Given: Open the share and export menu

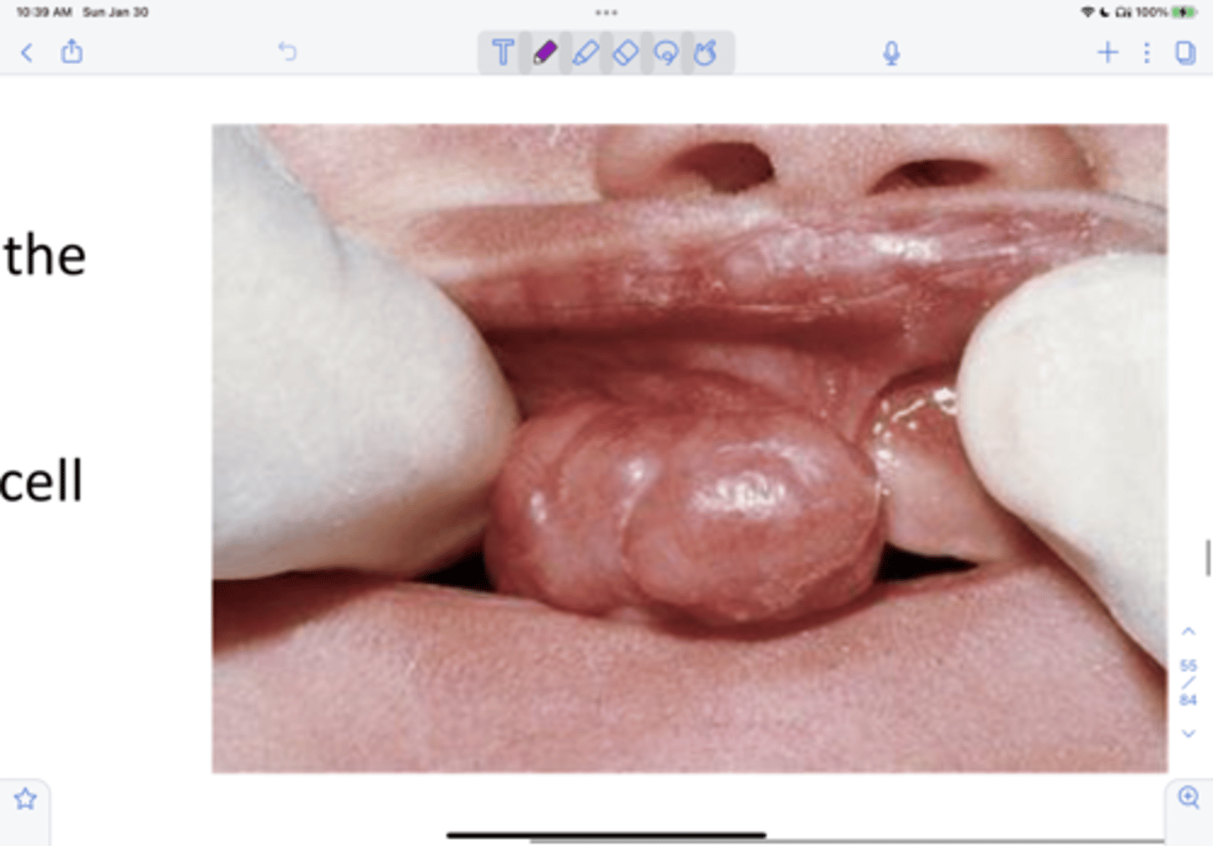Looking at the screenshot, I should pos(72,52).
